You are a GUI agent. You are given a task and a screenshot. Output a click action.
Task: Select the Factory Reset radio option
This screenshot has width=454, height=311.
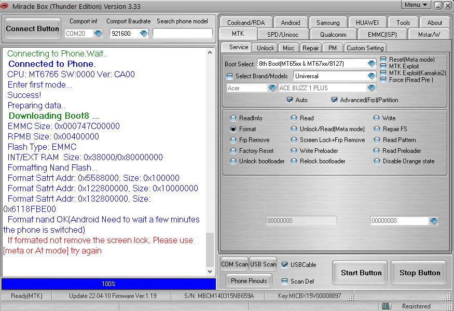(233, 151)
